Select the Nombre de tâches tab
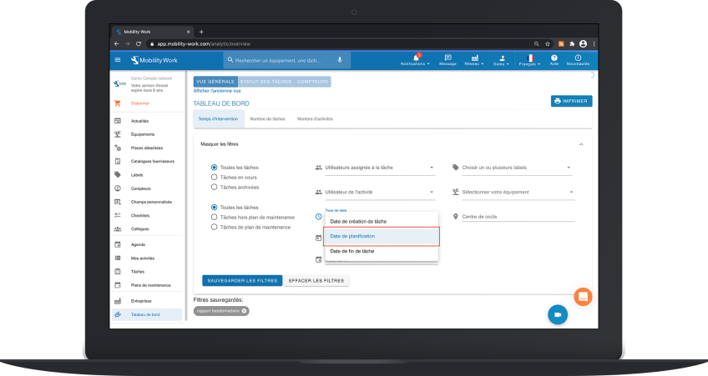708x376 pixels. [268, 119]
